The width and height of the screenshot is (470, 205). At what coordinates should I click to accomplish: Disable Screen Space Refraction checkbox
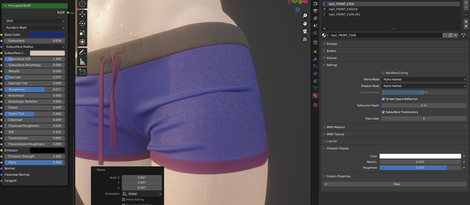coord(383,99)
